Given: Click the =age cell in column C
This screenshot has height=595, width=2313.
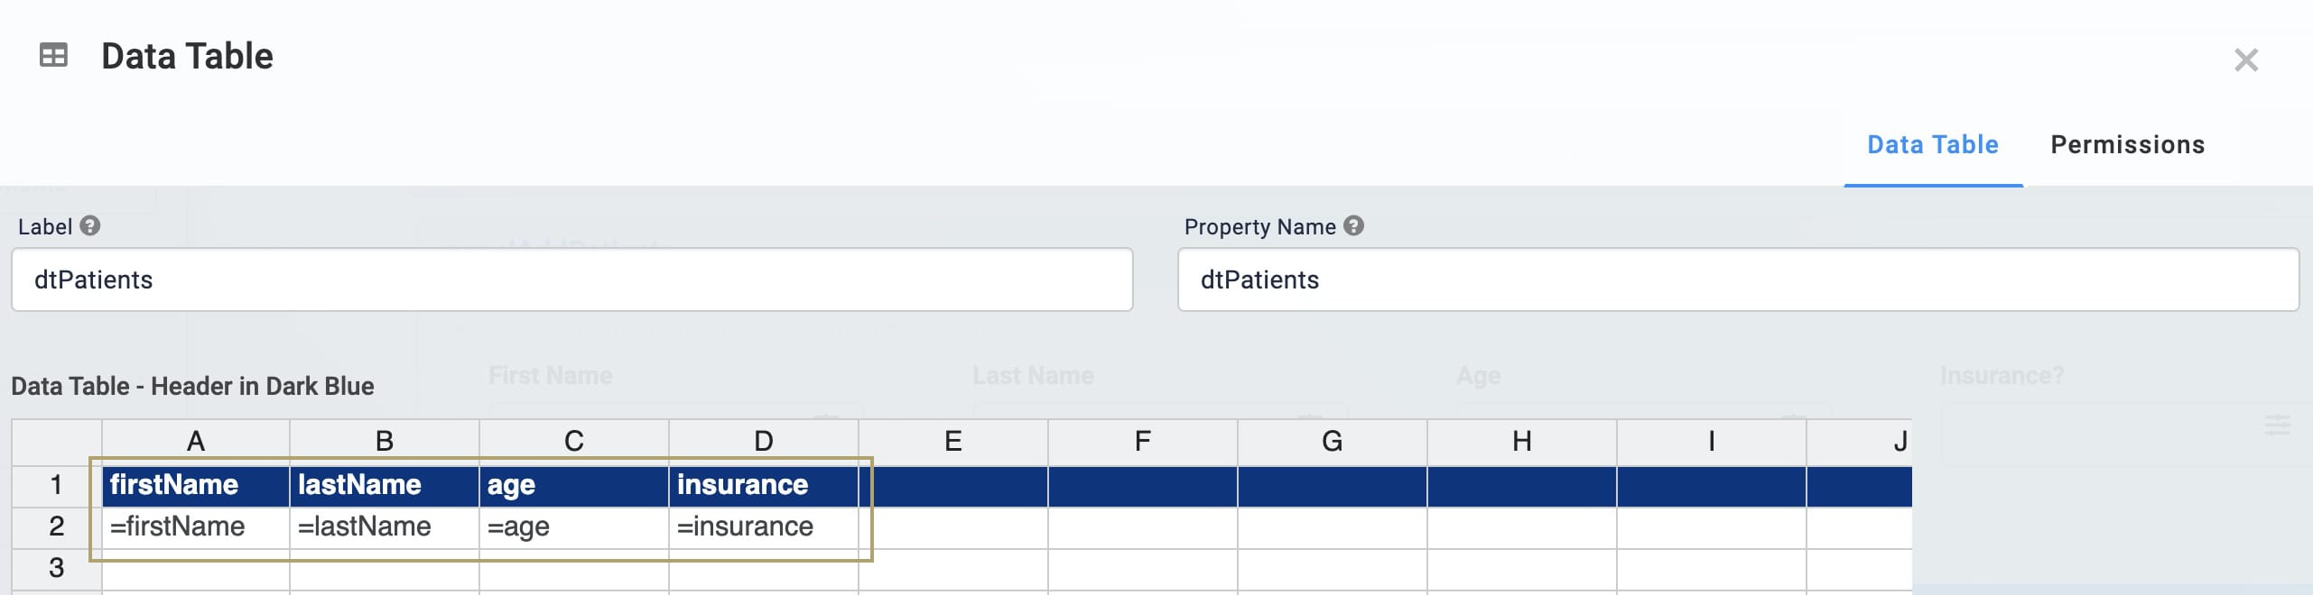Looking at the screenshot, I should [574, 527].
